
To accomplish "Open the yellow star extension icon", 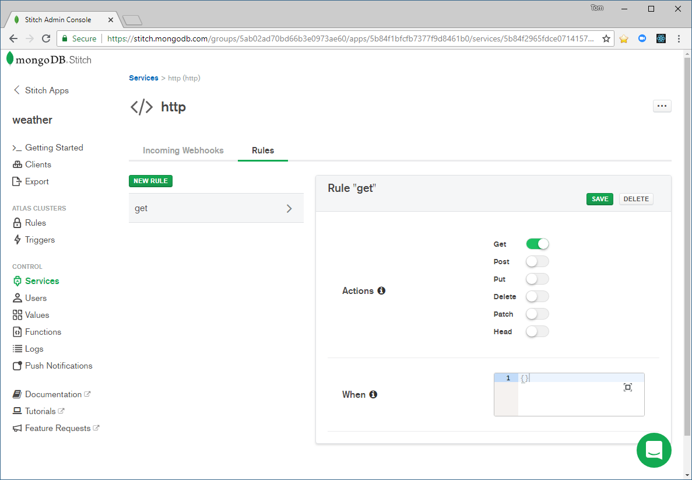I will click(624, 39).
